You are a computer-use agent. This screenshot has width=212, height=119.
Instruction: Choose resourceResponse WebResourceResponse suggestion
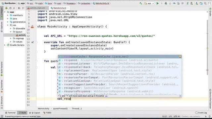click(x=120, y=91)
